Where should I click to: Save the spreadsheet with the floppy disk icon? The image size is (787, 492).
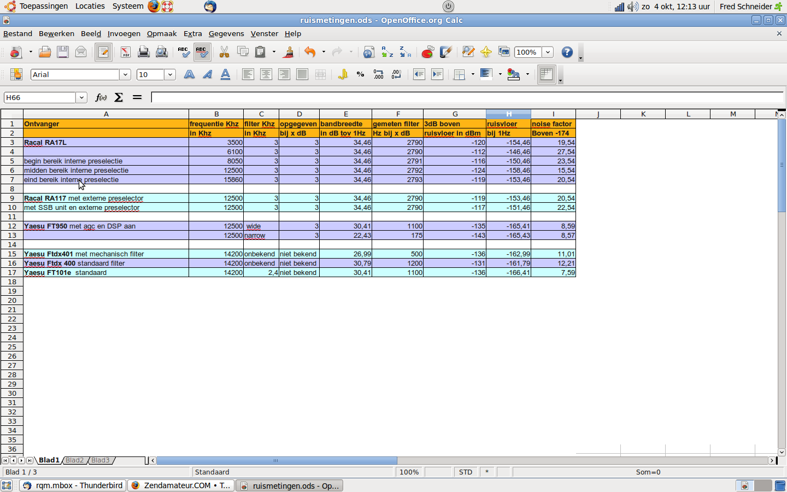[63, 52]
